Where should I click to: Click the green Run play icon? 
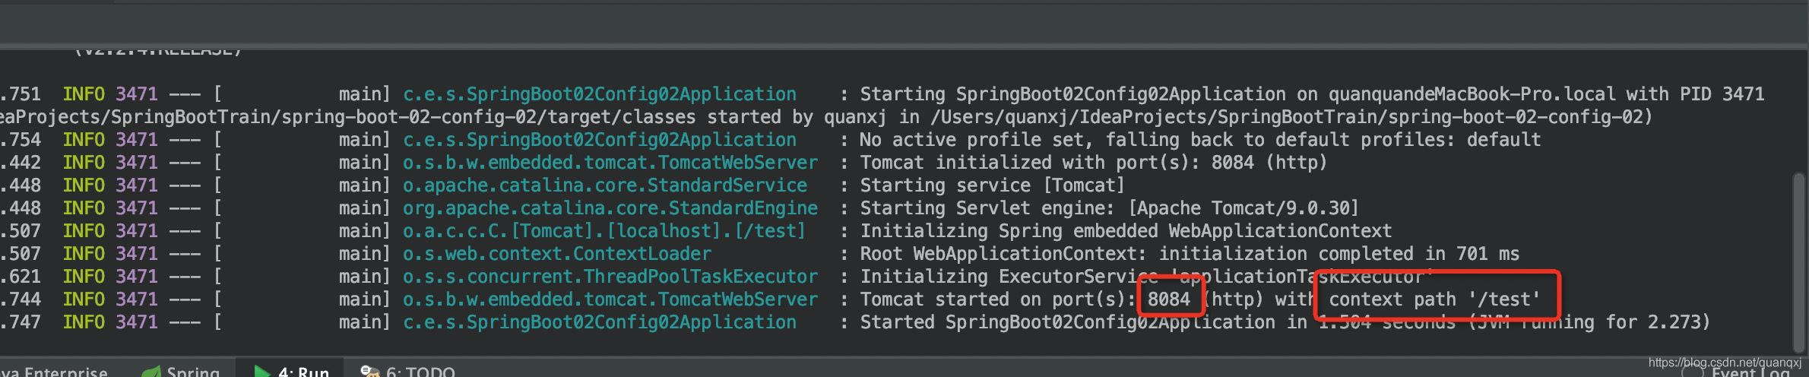coord(262,372)
